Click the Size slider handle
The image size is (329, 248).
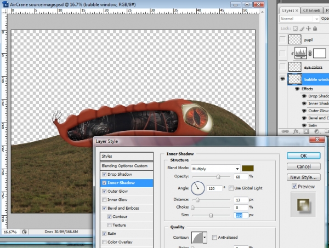coord(211,215)
